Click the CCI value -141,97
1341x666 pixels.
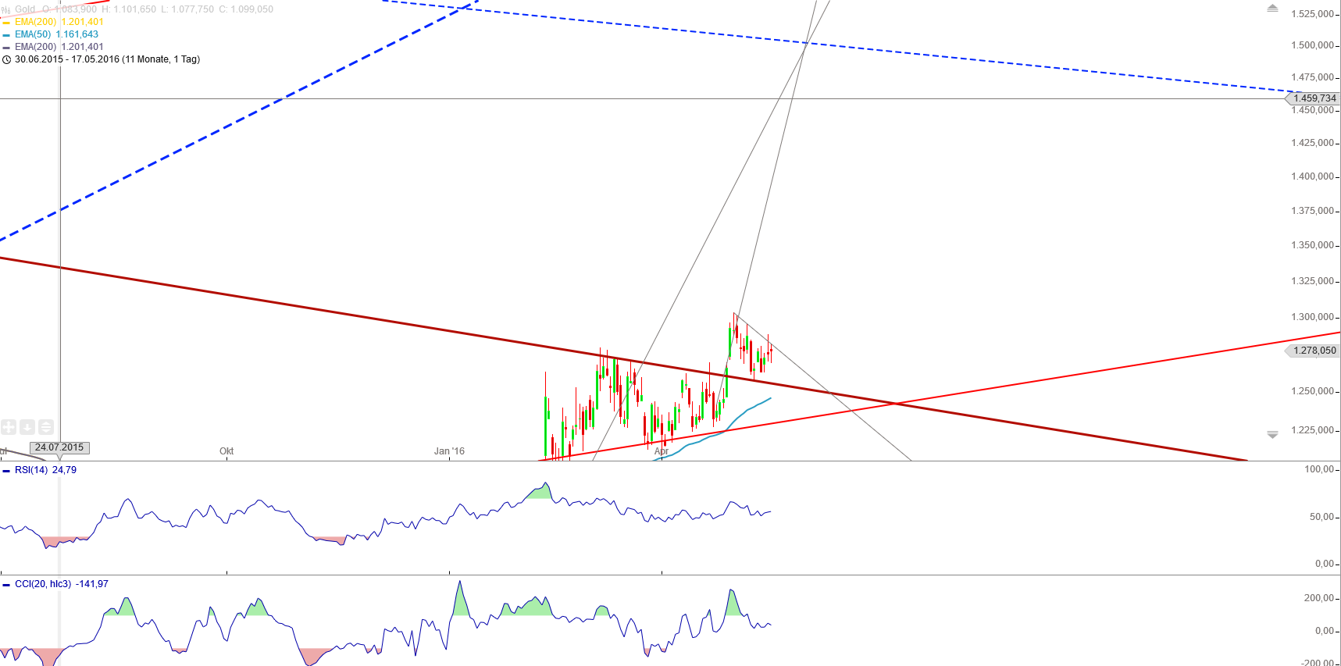tap(92, 584)
